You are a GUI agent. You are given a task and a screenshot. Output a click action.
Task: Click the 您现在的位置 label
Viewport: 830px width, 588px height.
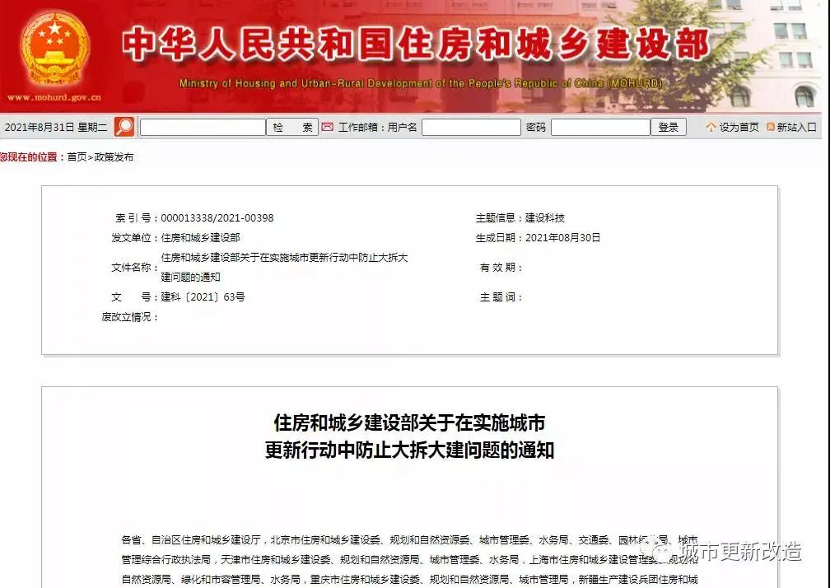[x=30, y=157]
